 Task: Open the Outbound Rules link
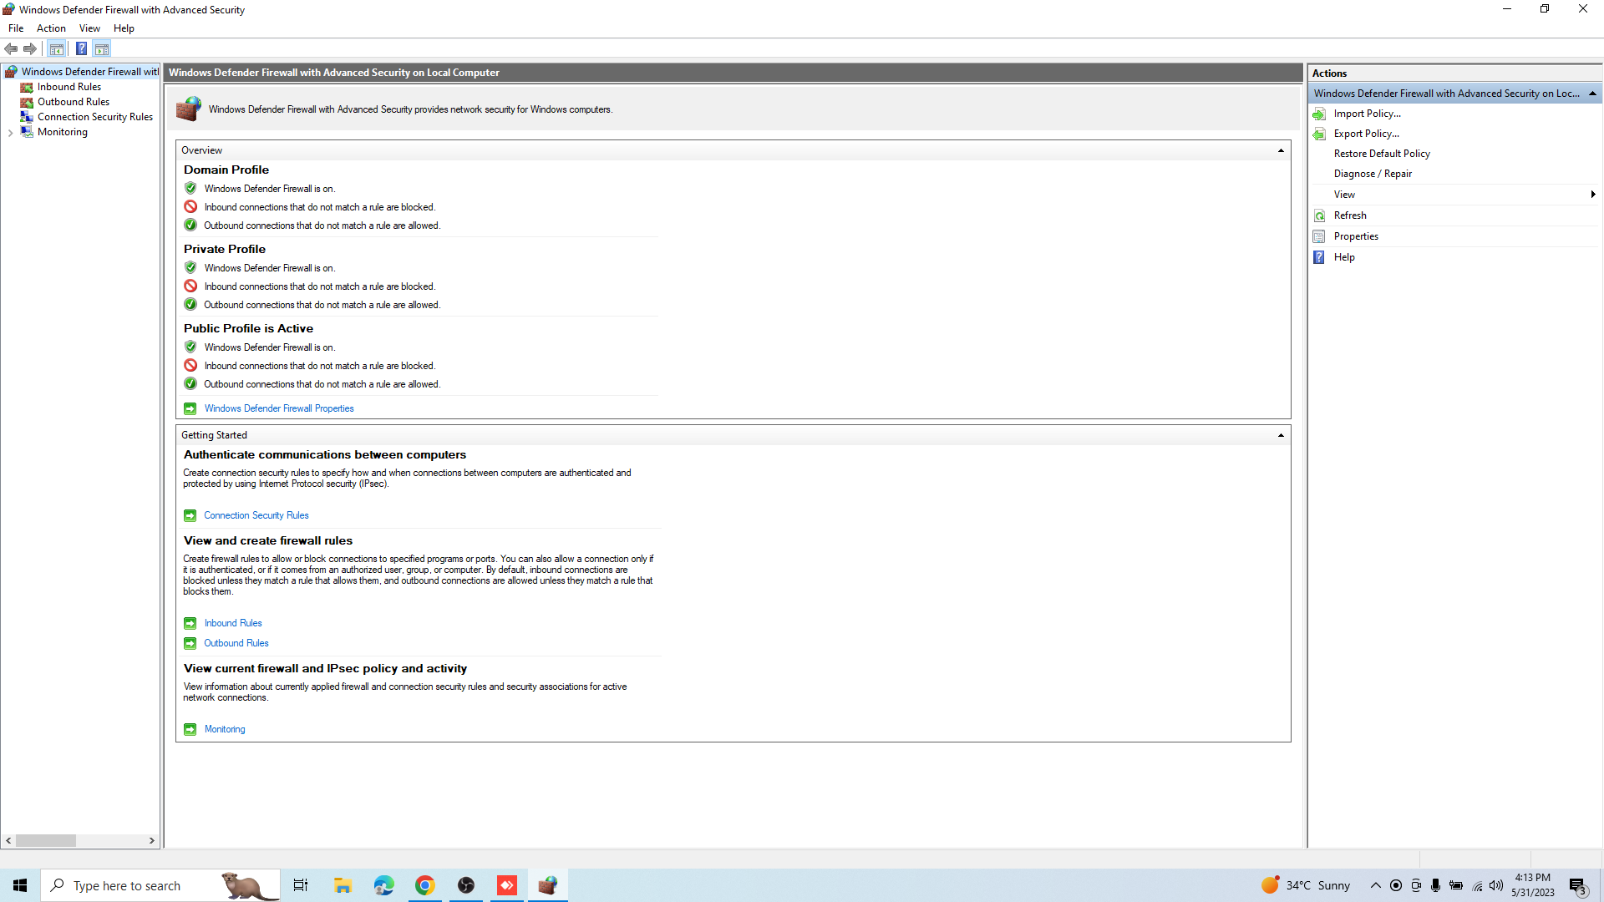point(236,643)
